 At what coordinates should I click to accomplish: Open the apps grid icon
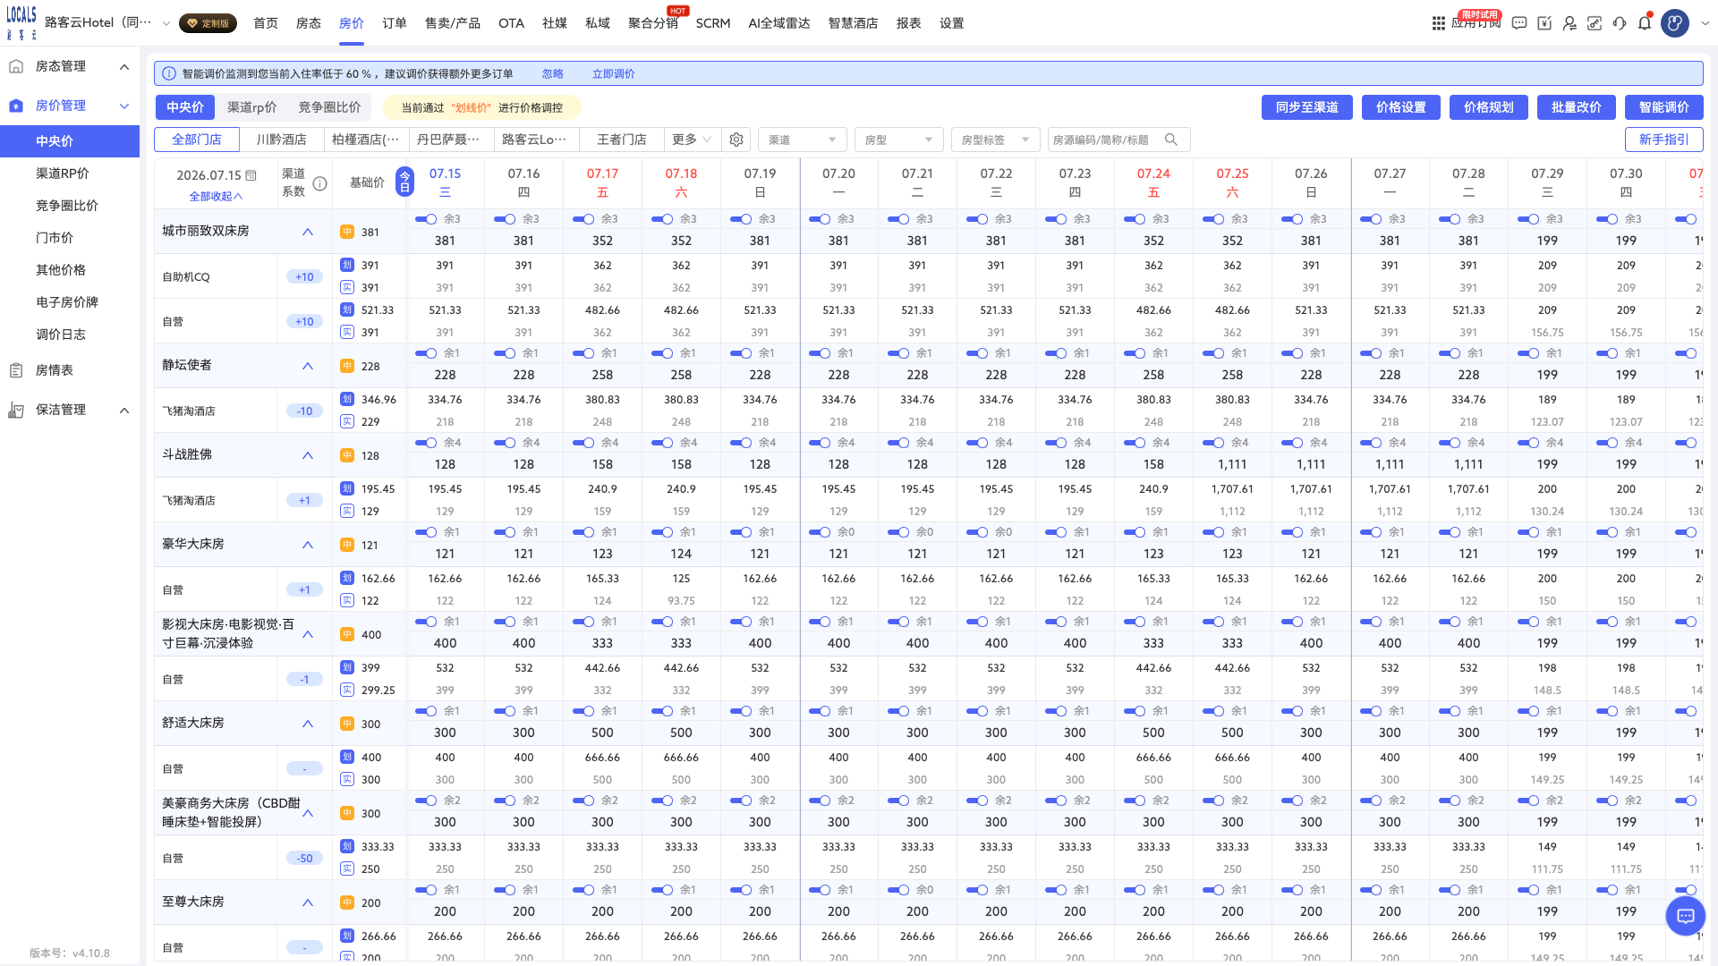[1439, 23]
